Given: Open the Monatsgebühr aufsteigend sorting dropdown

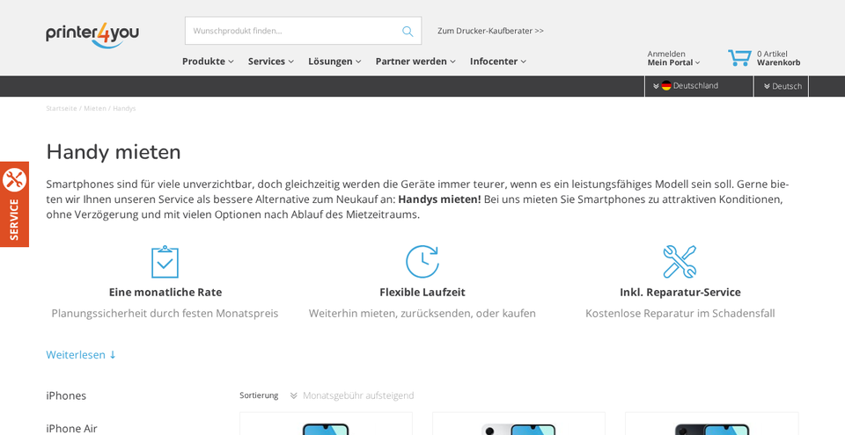Looking at the screenshot, I should pyautogui.click(x=352, y=395).
